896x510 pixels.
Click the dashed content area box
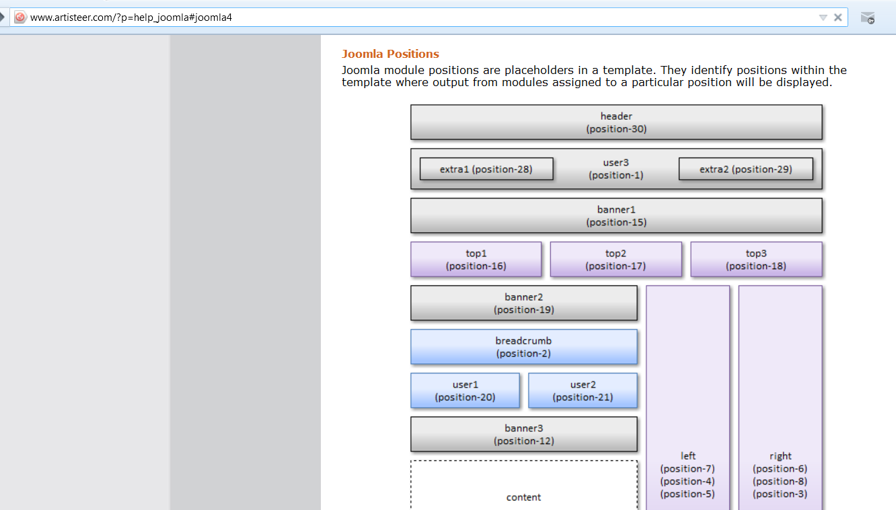click(x=524, y=485)
